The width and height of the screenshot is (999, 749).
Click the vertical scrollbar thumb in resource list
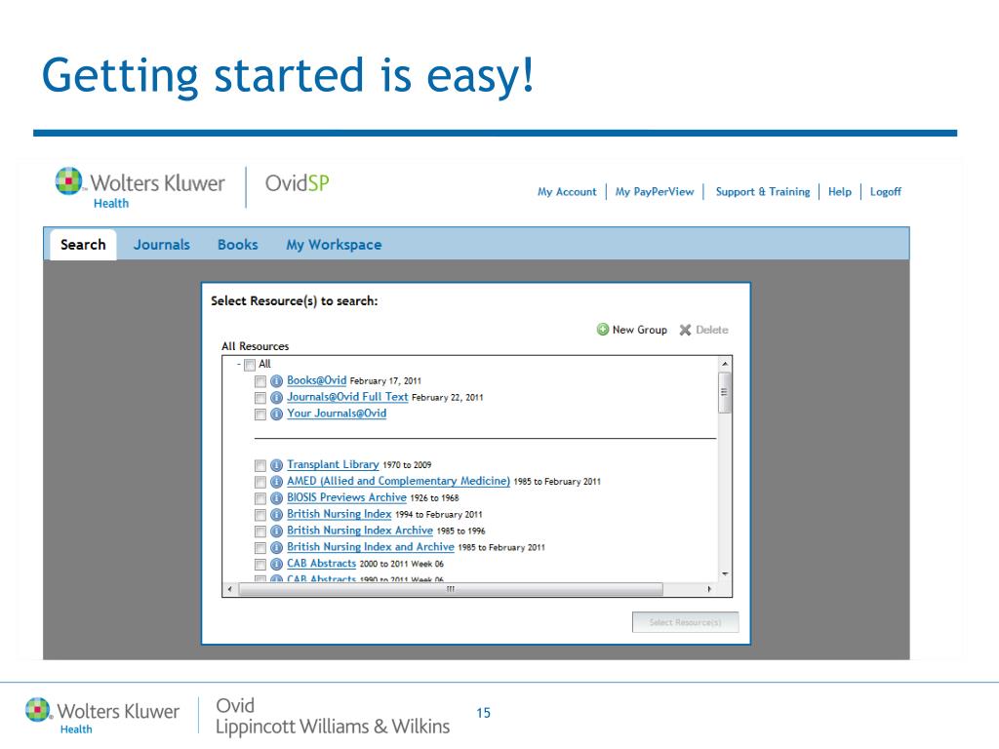point(725,392)
